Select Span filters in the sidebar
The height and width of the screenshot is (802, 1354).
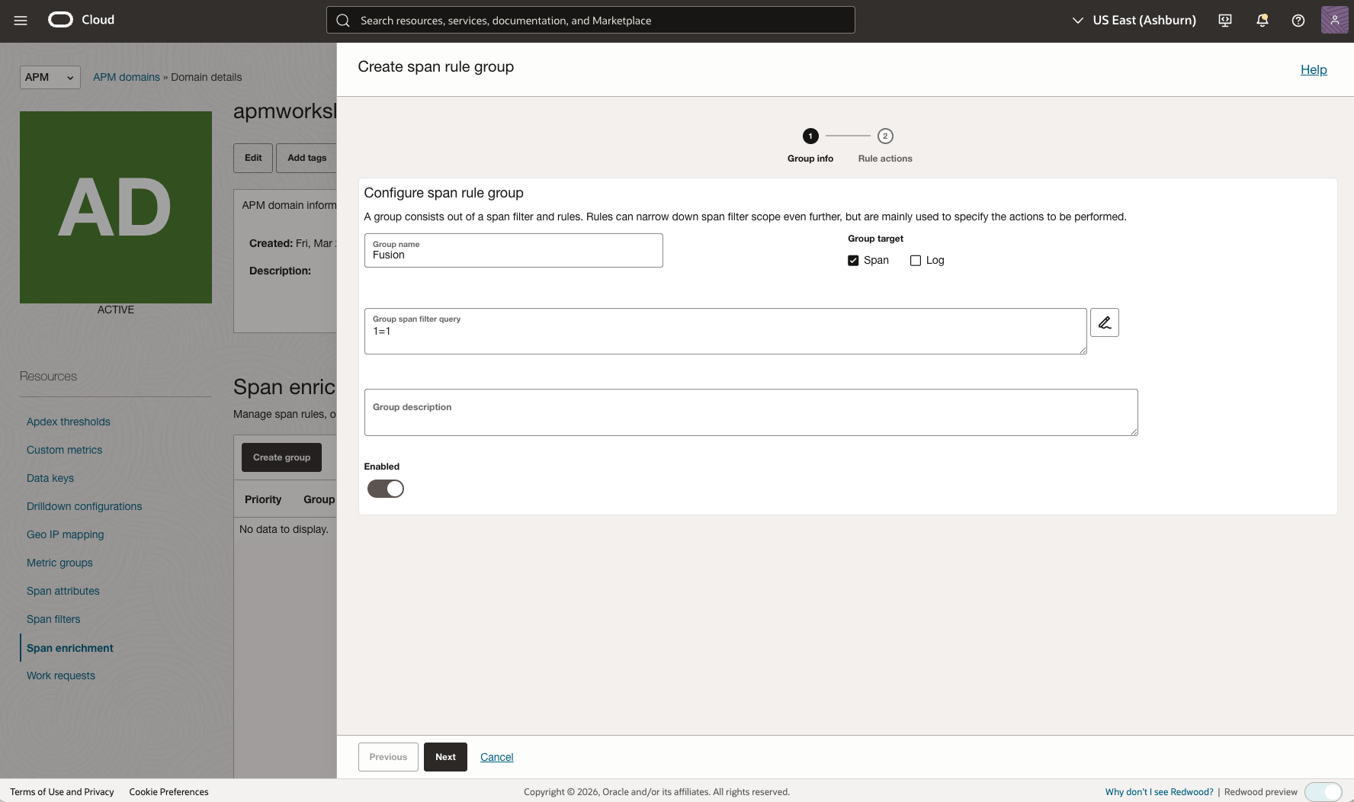coord(53,619)
